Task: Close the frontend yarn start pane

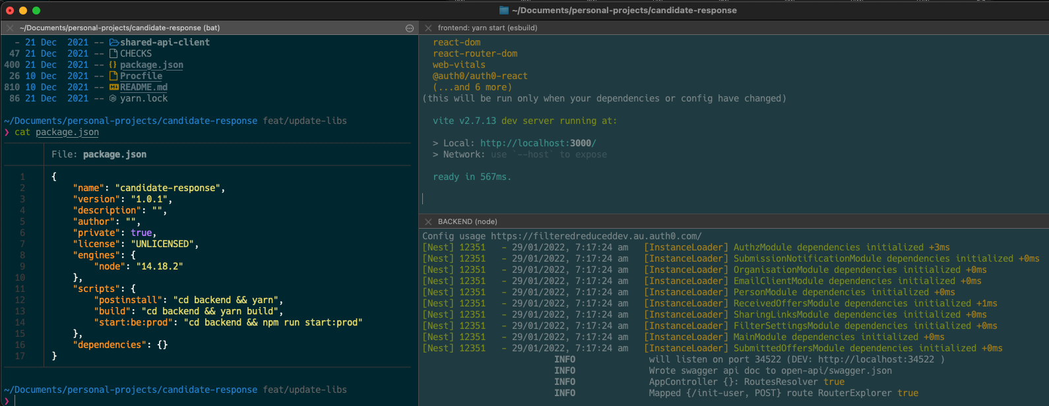Action: (428, 28)
